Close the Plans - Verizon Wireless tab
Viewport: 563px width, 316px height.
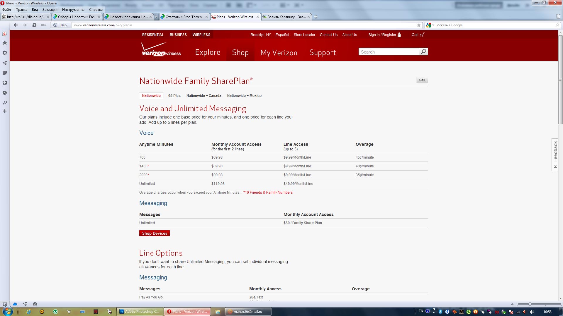(x=257, y=17)
